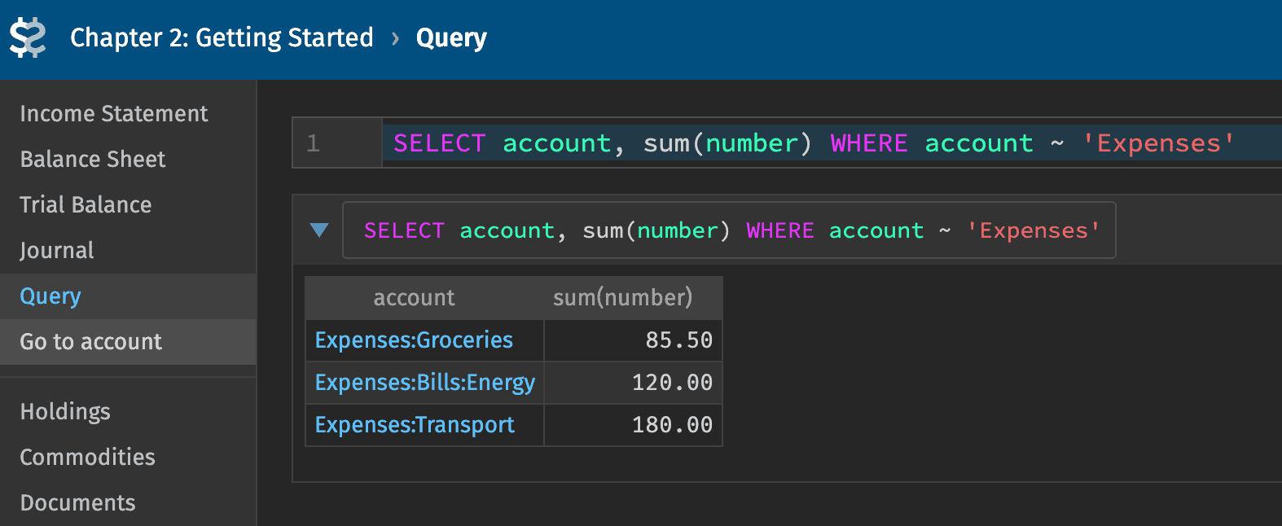Click the 85.50 value cell
The image size is (1282, 526).
(x=633, y=340)
